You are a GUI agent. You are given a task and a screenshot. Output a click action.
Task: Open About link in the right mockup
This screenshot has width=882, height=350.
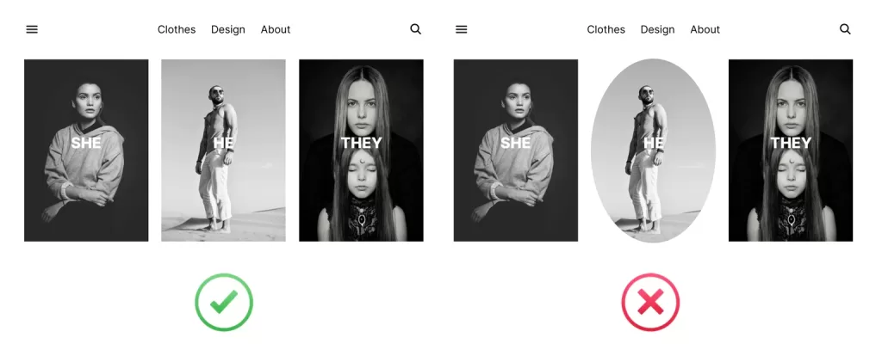pos(705,29)
